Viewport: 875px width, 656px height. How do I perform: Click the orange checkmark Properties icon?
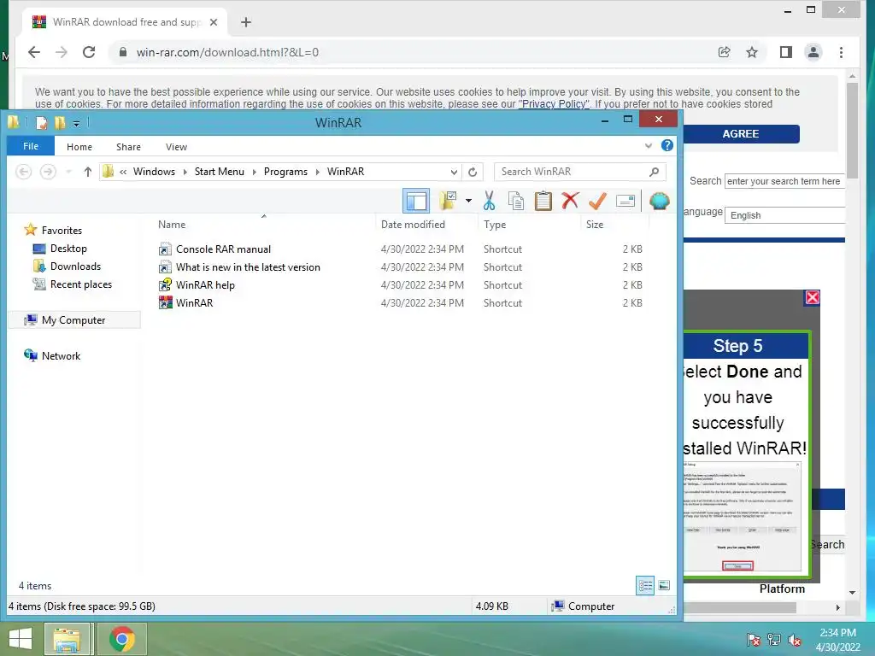[597, 201]
